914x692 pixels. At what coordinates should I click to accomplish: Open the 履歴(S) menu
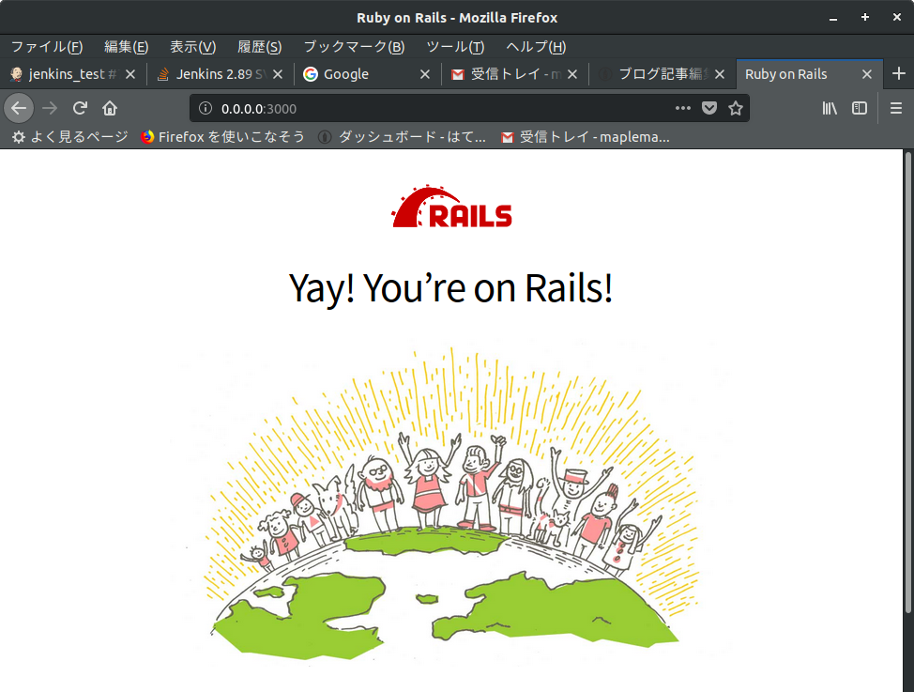tap(259, 47)
